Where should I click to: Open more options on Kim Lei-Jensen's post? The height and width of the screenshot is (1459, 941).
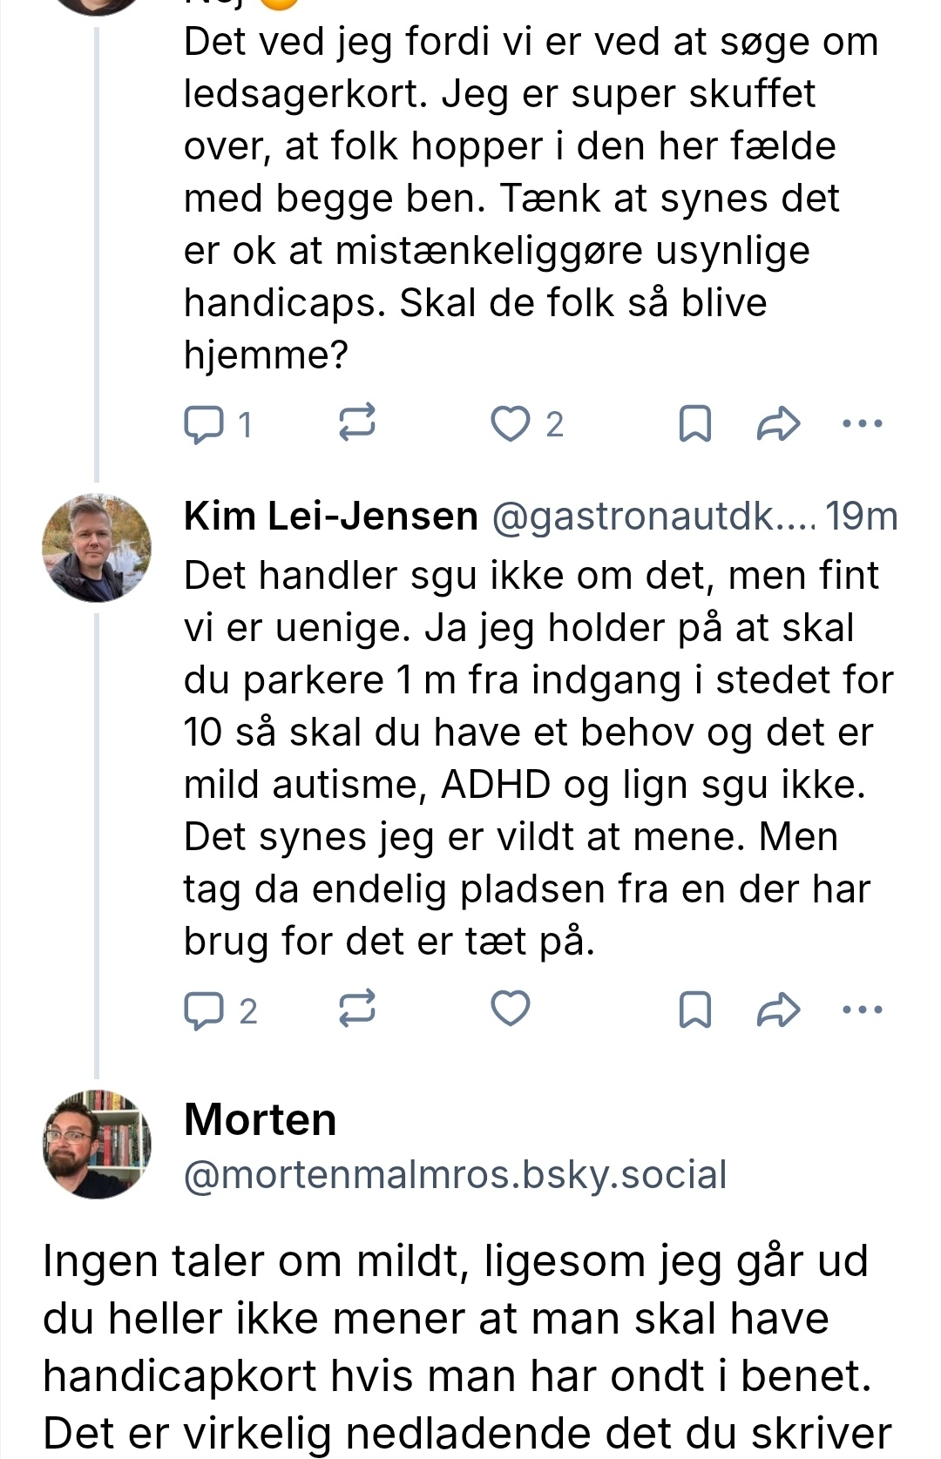863,1010
